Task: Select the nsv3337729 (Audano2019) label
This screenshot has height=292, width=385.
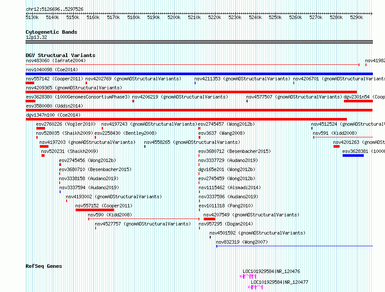Action: tap(228, 160)
